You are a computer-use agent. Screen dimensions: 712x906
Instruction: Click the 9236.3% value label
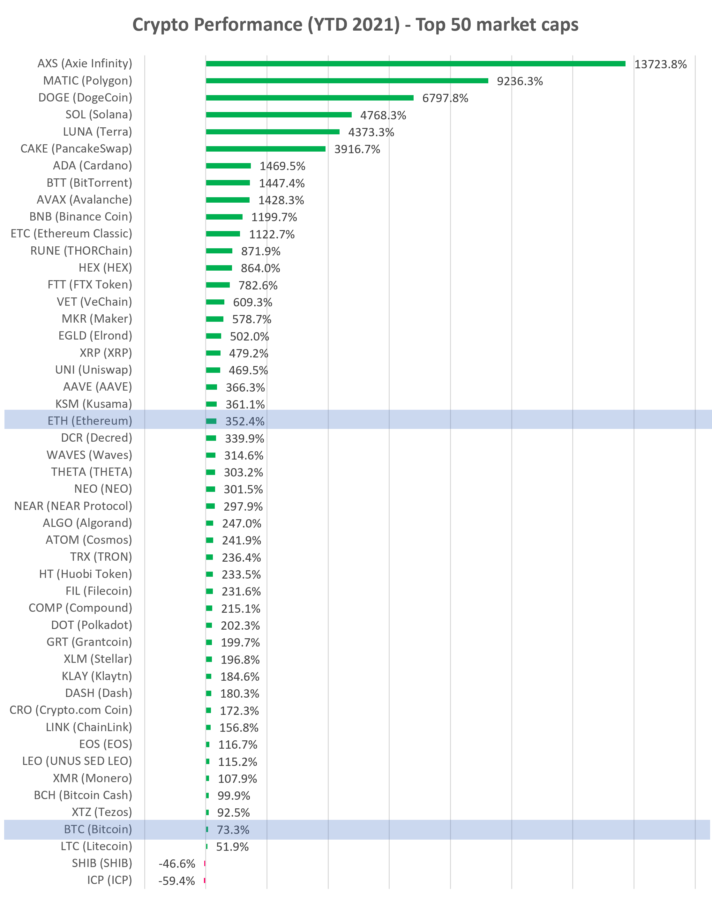[520, 81]
